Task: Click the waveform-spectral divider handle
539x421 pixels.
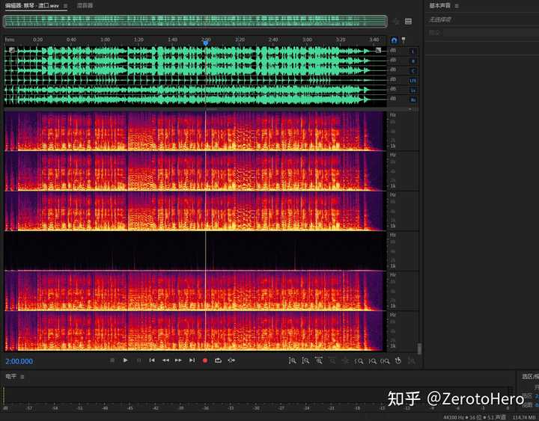Action: click(x=211, y=109)
